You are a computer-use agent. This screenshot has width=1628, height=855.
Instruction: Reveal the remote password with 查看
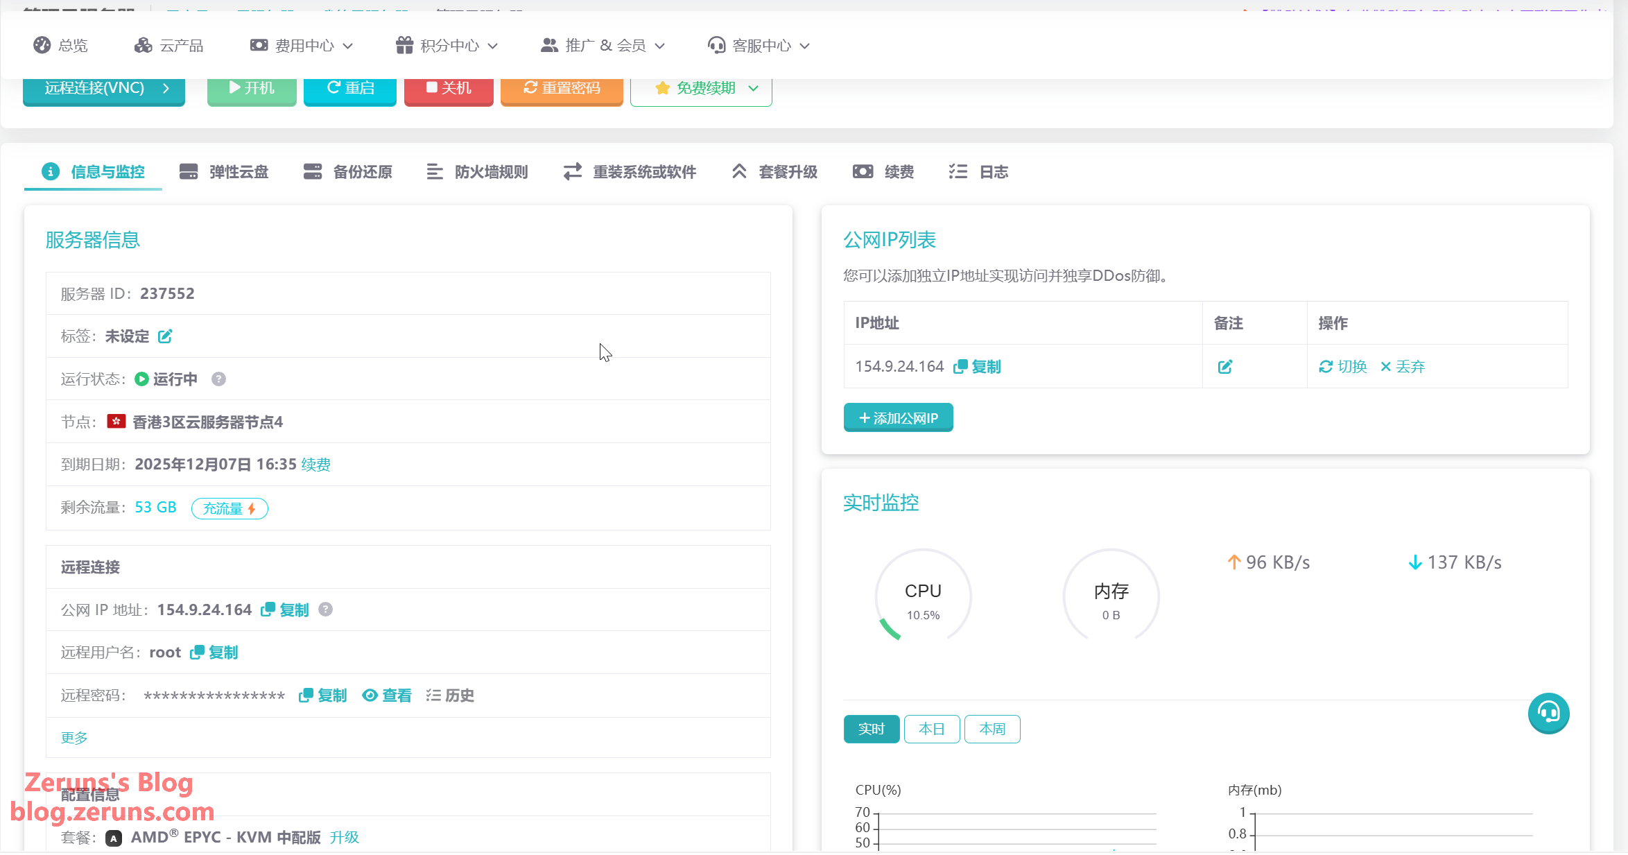click(x=387, y=696)
